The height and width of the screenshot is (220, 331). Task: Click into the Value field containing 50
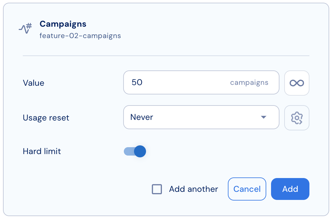[x=201, y=82]
